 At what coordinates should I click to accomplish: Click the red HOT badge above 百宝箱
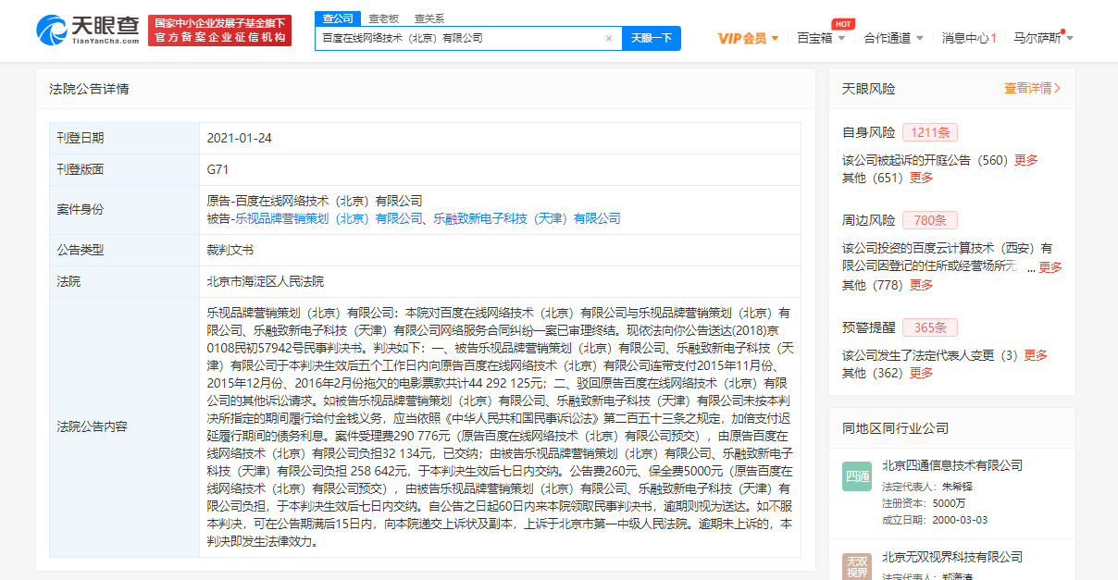pos(842,24)
